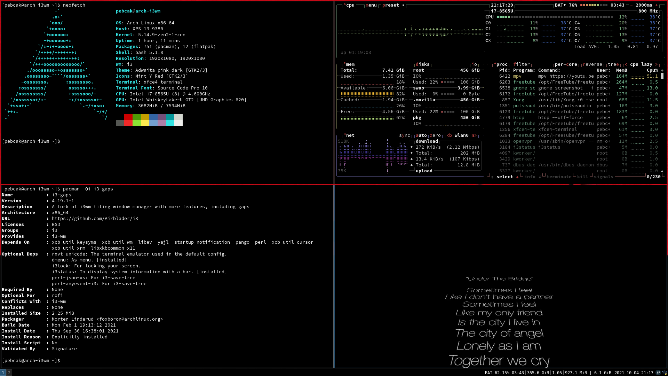Open btop process filter field
Screen dimensions: 668x376
point(522,64)
